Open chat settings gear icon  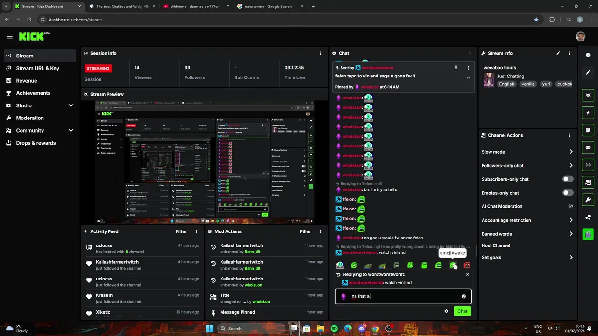click(446, 311)
